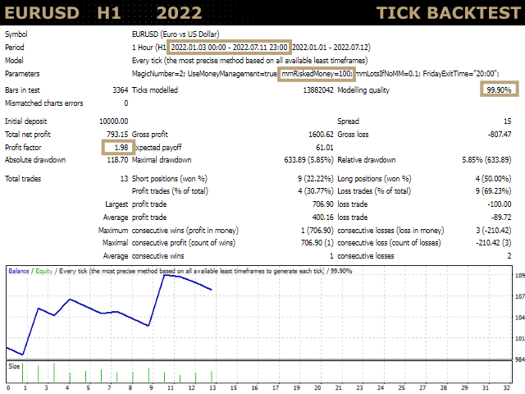525x394 pixels.
Task: Click the highlighted 1.98 profit factor value
Action: tap(117, 147)
